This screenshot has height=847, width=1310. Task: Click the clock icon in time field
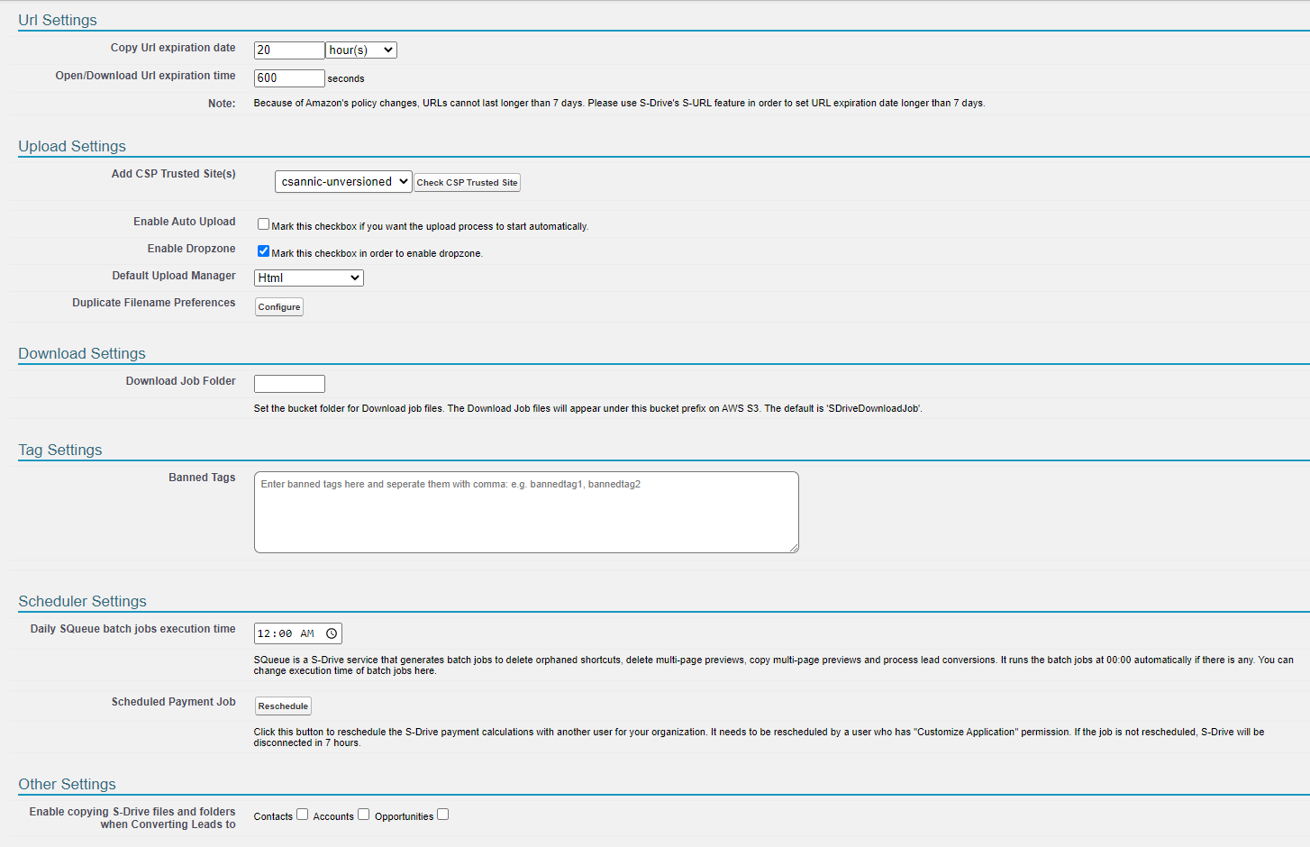(x=332, y=633)
